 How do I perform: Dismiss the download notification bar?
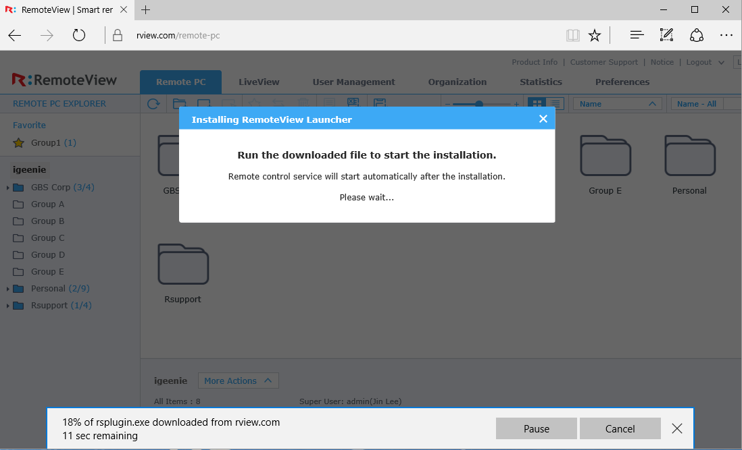[677, 428]
